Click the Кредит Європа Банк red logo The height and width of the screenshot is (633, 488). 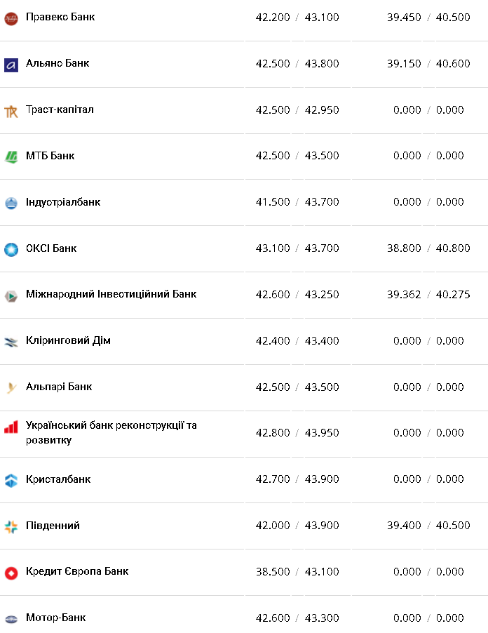pos(11,573)
